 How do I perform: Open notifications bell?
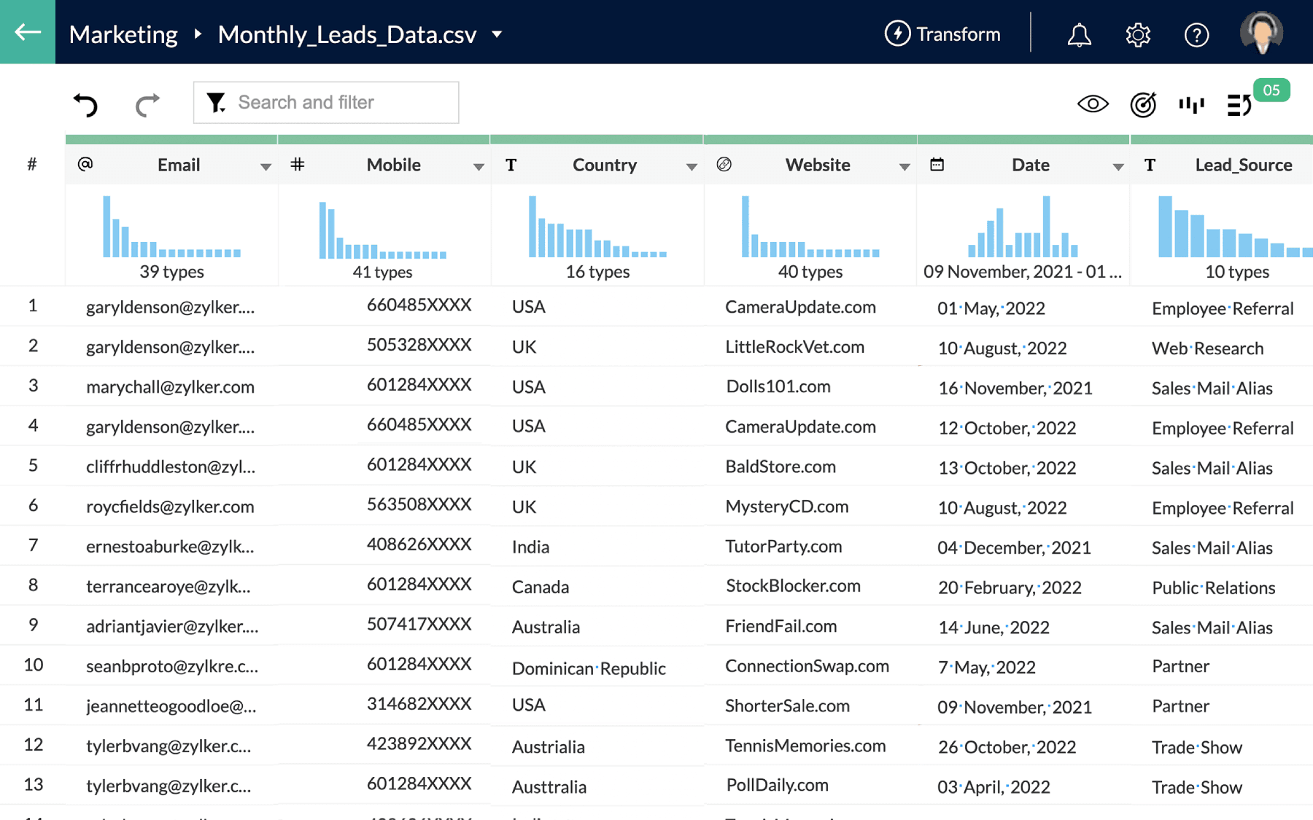pyautogui.click(x=1079, y=34)
